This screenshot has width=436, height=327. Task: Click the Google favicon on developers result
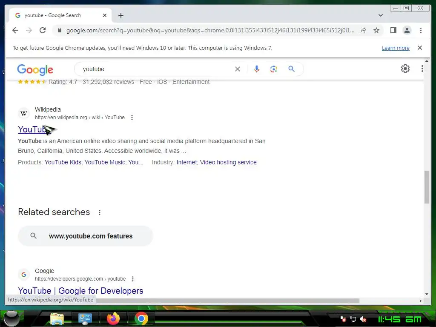click(x=24, y=275)
